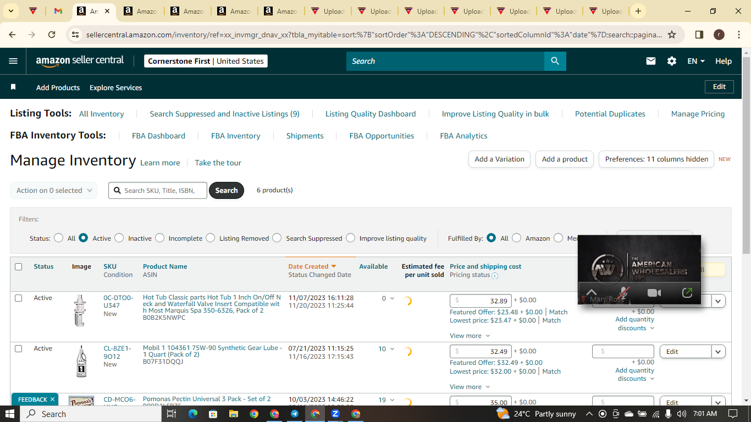Open Windows Start menu
The image size is (751, 422).
(10, 414)
